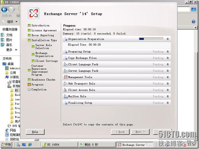
Task: Click the Copy Exchange Files step icon
Action: click(66, 58)
